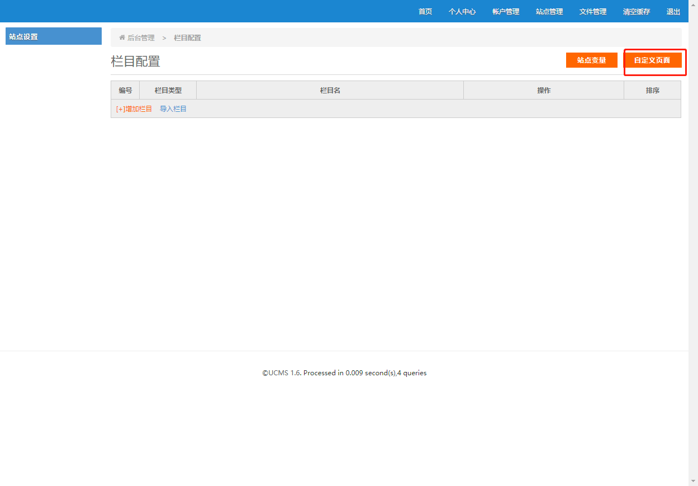Click 清空缓存 in the top bar
The width and height of the screenshot is (698, 486).
[x=637, y=12]
